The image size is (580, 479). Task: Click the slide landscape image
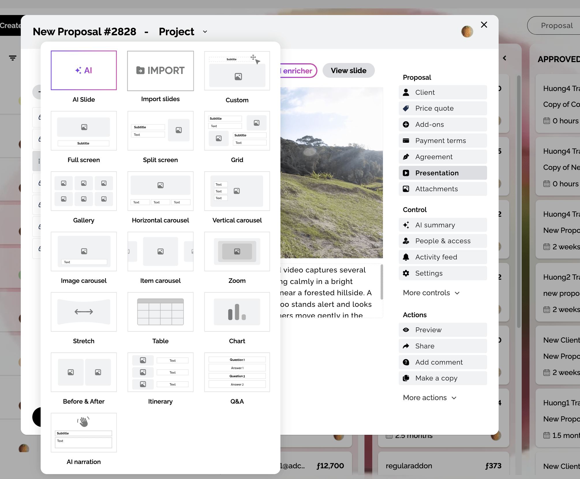pos(331,173)
